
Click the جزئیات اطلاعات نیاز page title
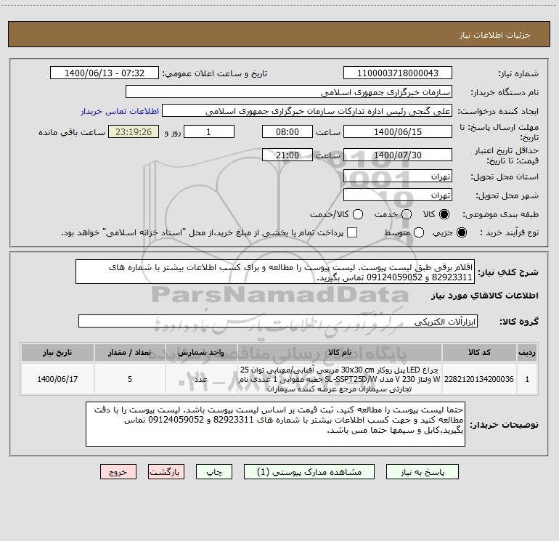(x=495, y=35)
